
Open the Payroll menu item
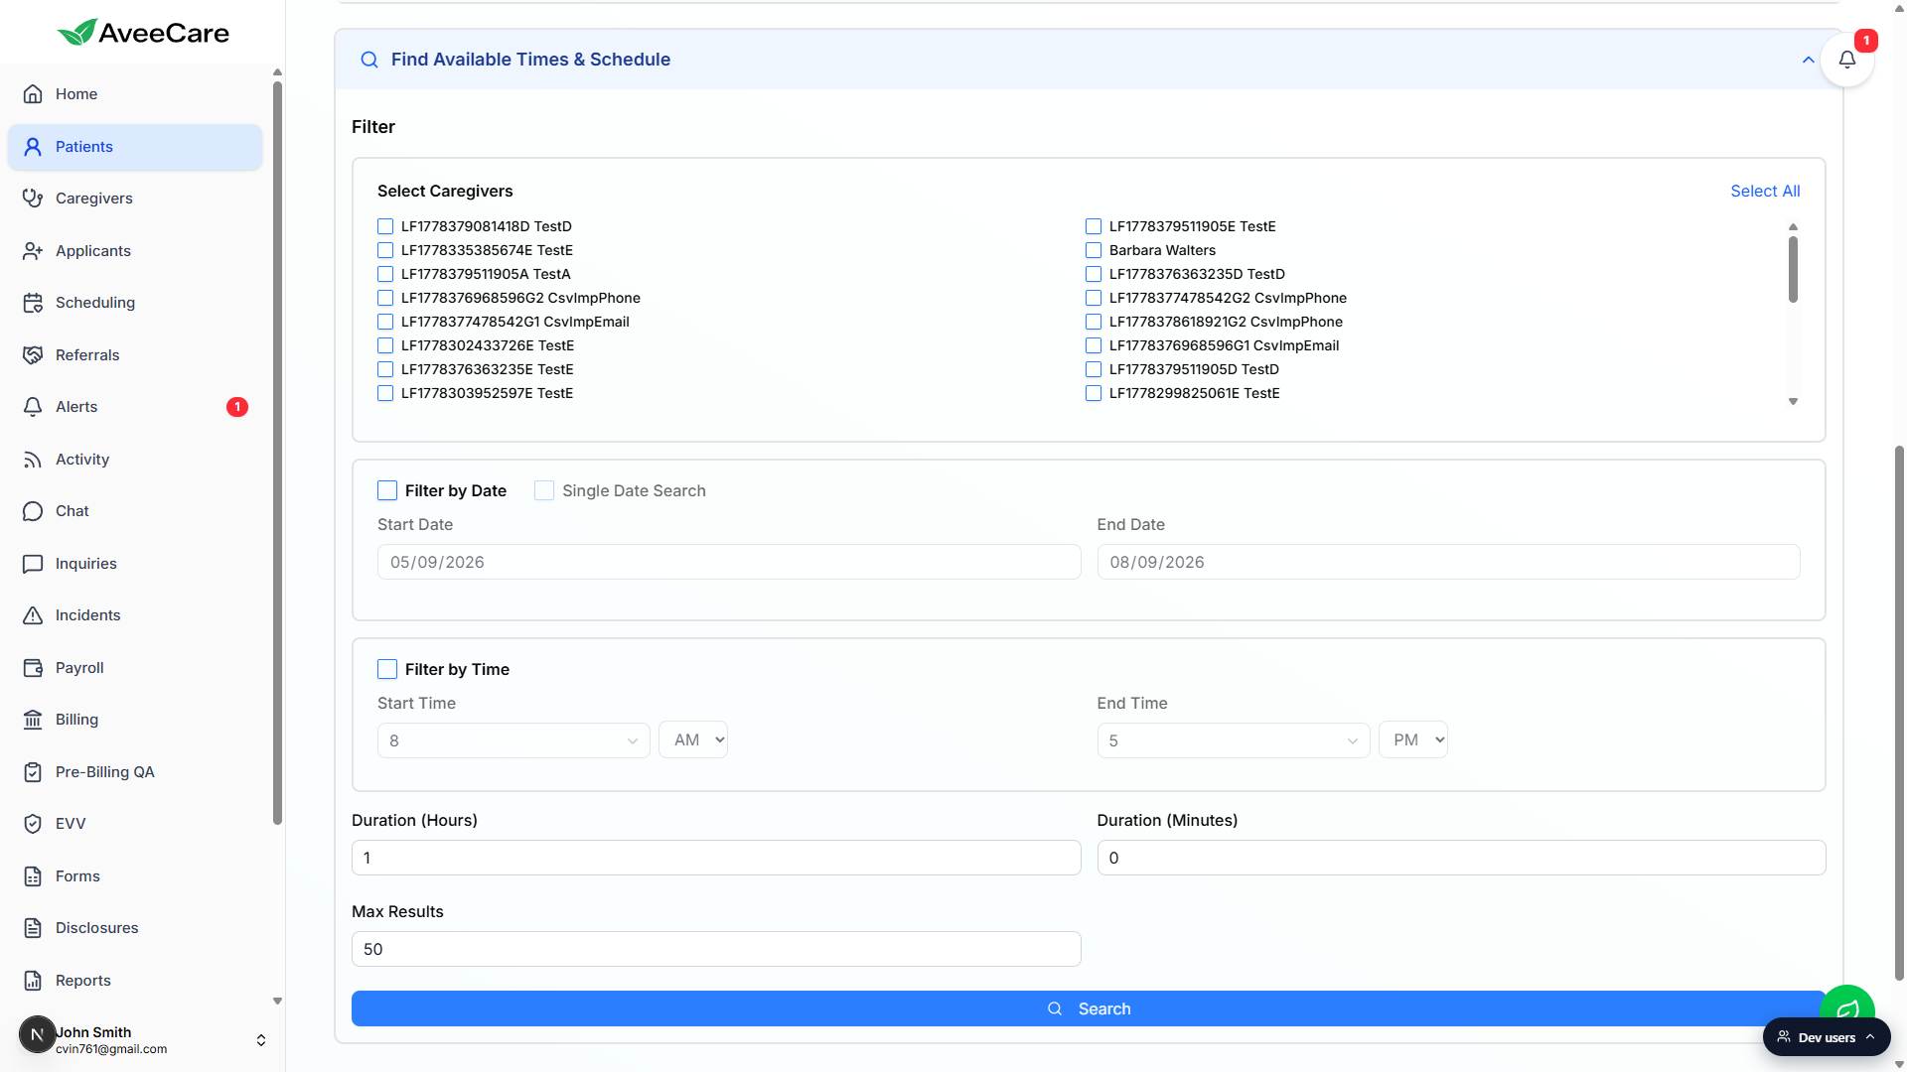[x=135, y=668]
